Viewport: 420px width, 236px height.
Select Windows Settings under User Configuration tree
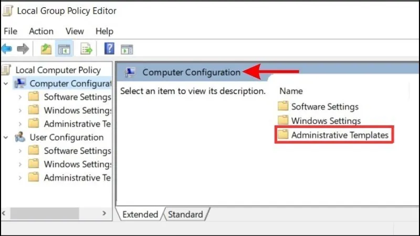78,164
